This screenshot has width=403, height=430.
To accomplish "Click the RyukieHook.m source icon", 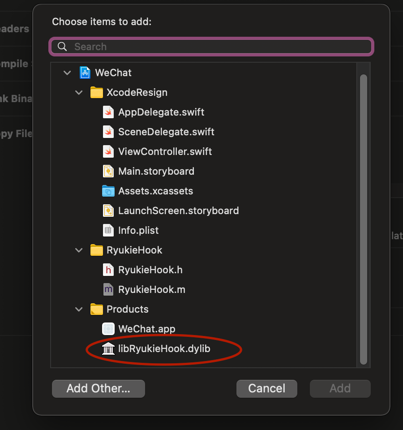I will (x=108, y=290).
